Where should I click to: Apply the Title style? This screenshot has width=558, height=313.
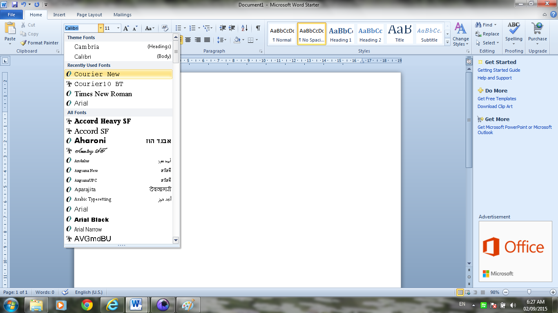click(400, 34)
